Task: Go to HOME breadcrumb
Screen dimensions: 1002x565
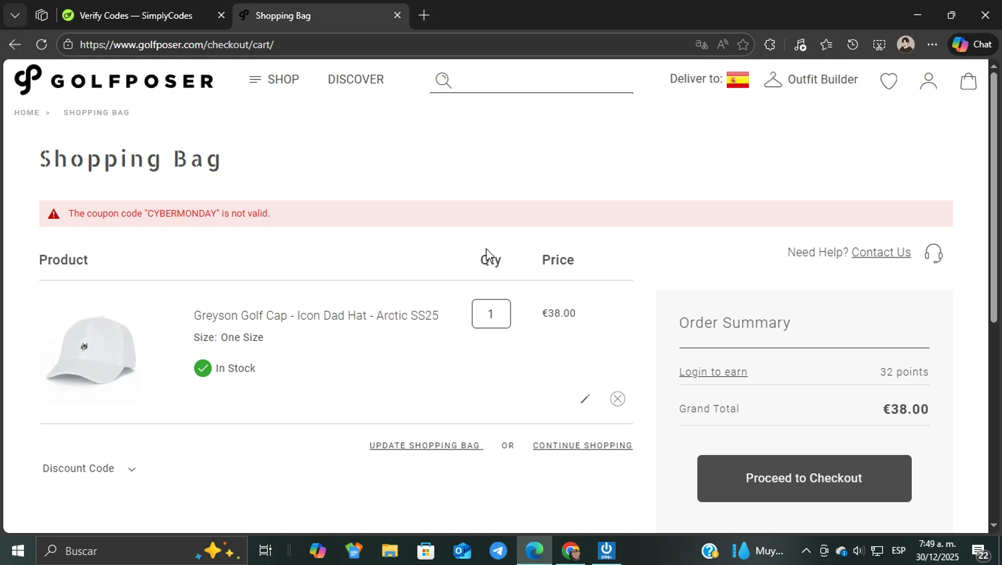Action: [27, 113]
